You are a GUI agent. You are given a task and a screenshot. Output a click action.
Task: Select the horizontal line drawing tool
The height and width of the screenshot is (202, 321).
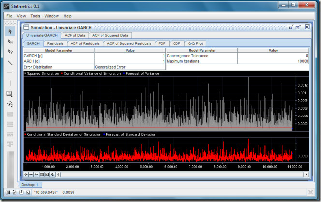point(10,72)
